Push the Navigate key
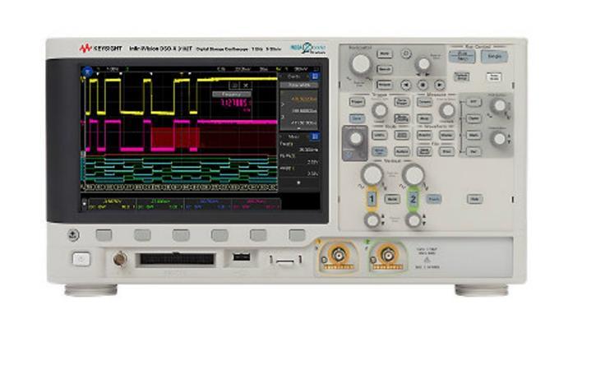The image size is (596, 370). click(x=384, y=85)
